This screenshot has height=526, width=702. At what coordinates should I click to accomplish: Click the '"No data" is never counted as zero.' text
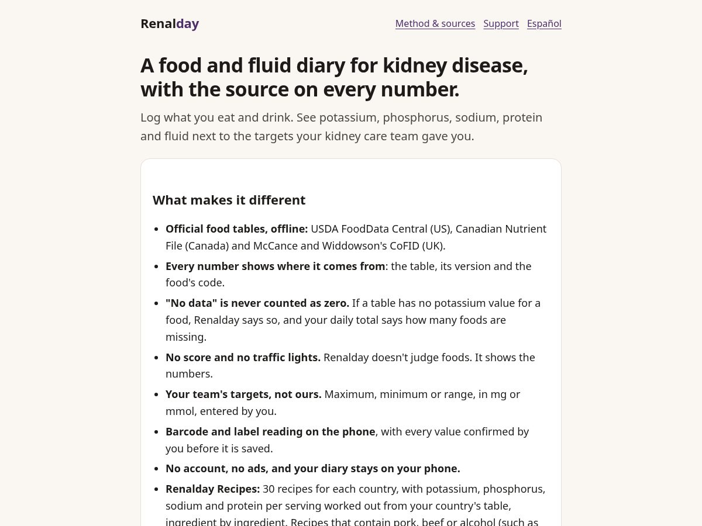coord(257,303)
